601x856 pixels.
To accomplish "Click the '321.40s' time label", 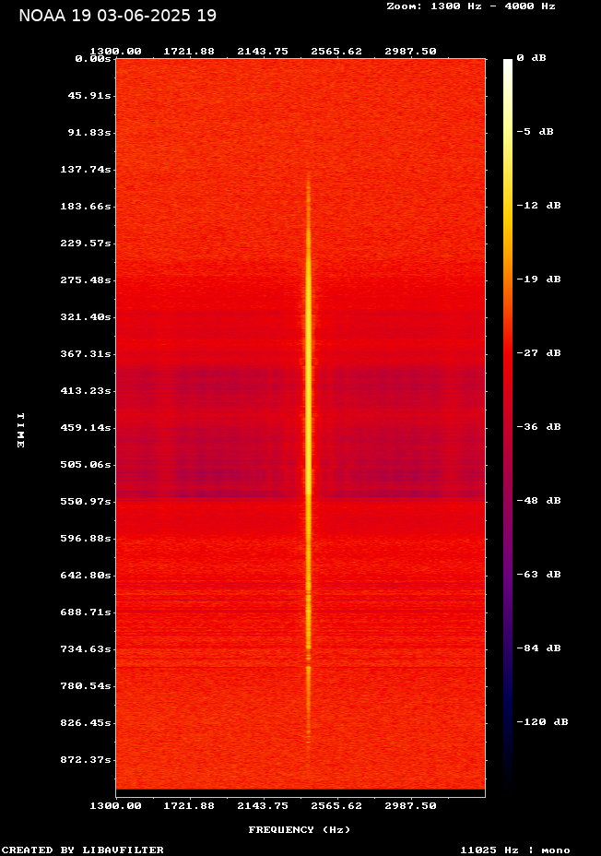I will tap(86, 317).
